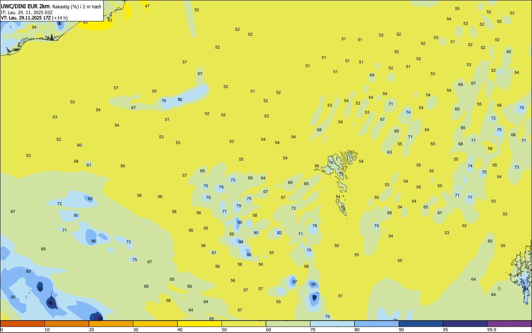Click the humidity value 84 on the map
This screenshot has height=333, width=532.
[241, 242]
